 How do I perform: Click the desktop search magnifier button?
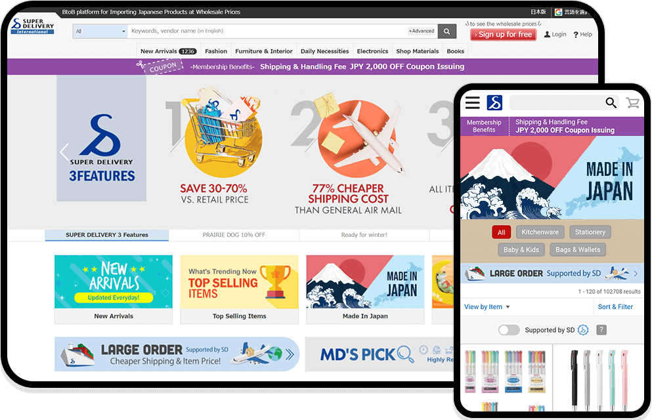pyautogui.click(x=446, y=31)
